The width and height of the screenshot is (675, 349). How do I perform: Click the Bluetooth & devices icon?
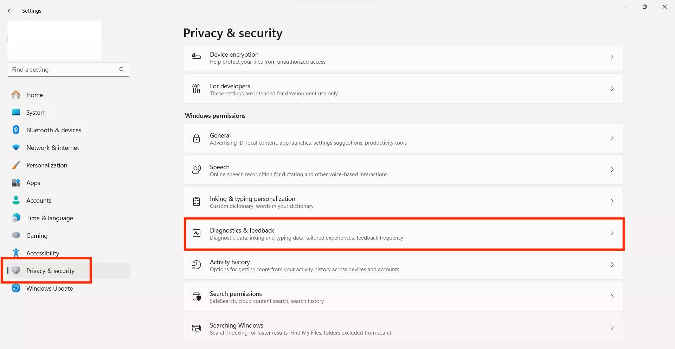click(x=16, y=130)
